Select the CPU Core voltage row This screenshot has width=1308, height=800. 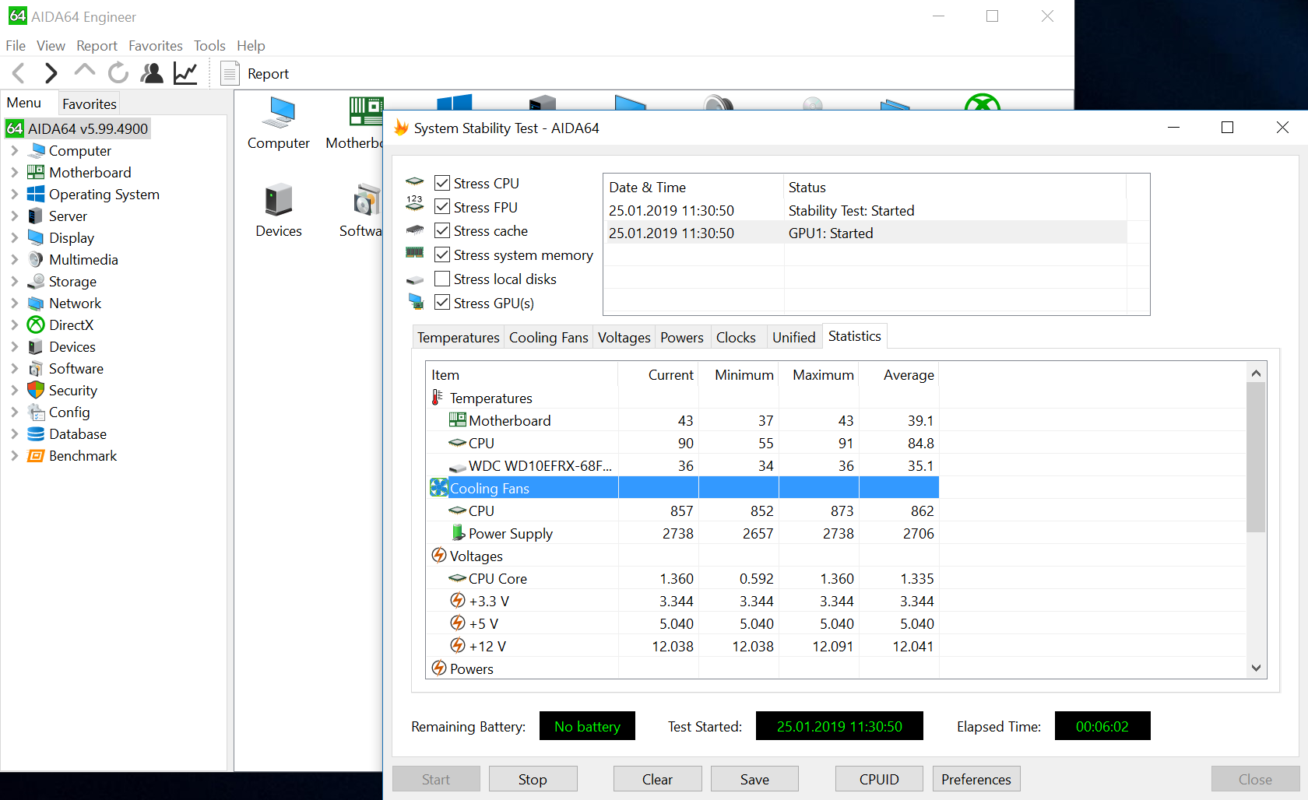point(684,578)
